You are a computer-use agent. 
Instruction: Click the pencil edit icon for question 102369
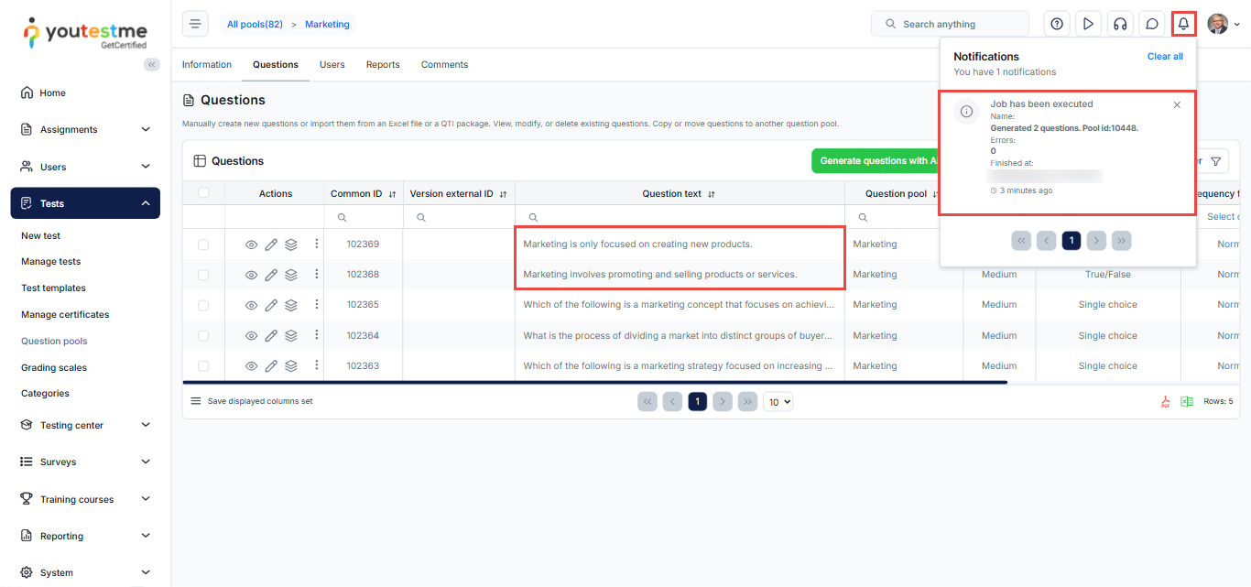[271, 245]
